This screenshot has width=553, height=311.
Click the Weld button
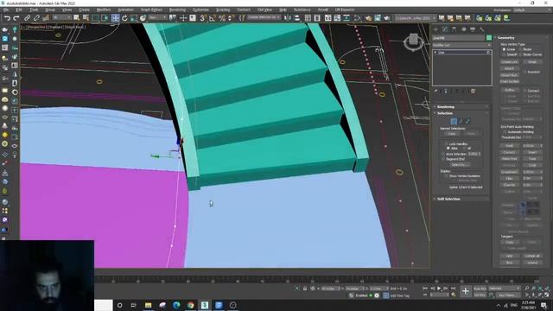[510, 146]
